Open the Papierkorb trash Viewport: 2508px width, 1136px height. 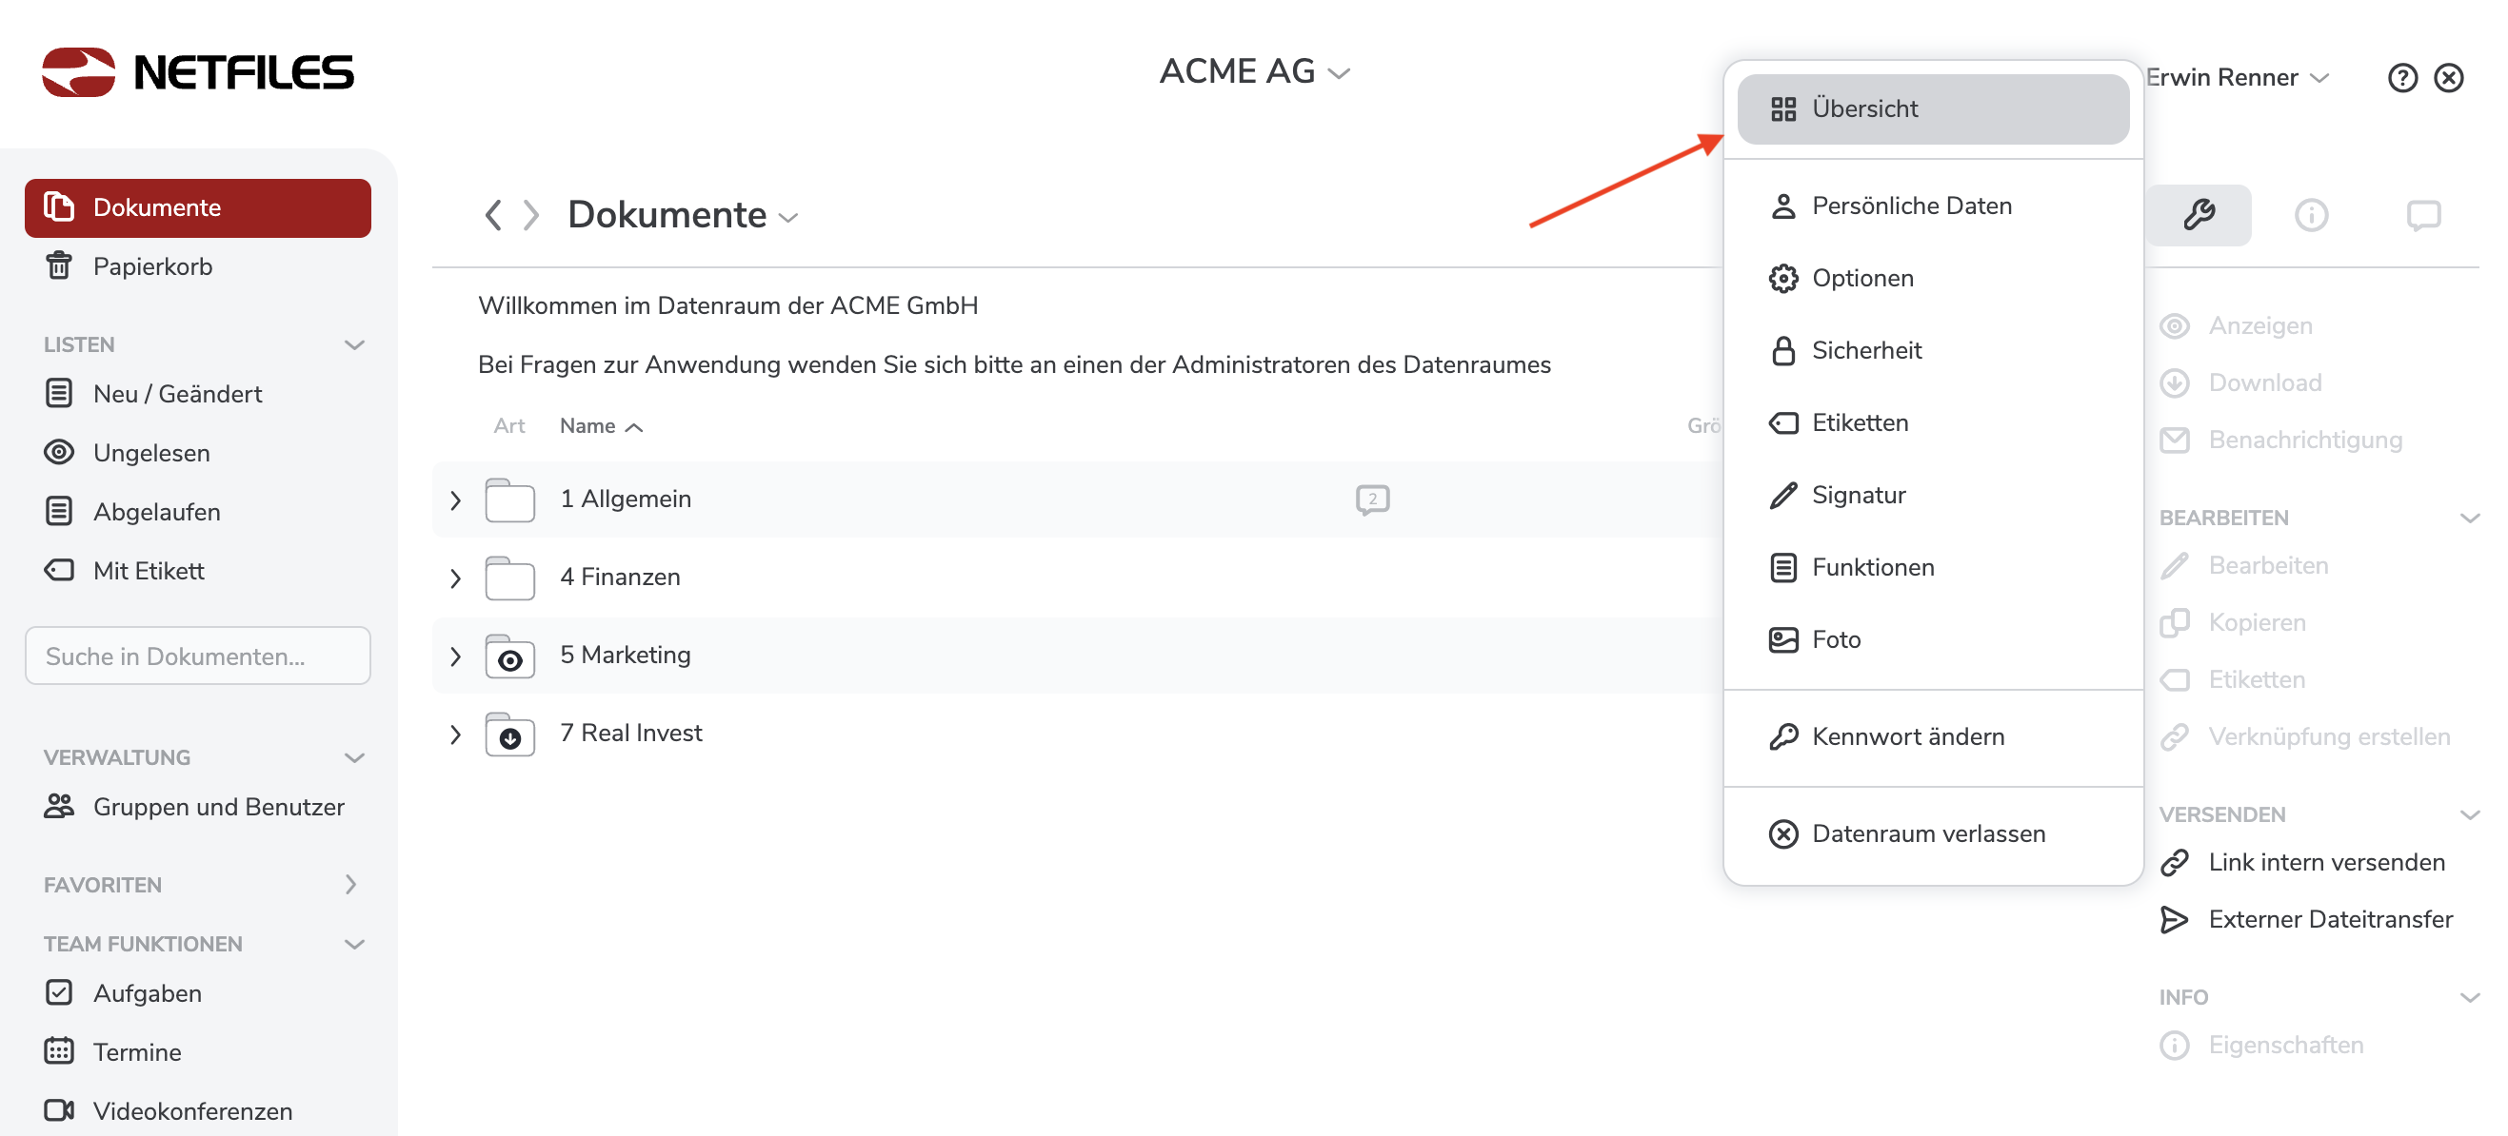152,266
